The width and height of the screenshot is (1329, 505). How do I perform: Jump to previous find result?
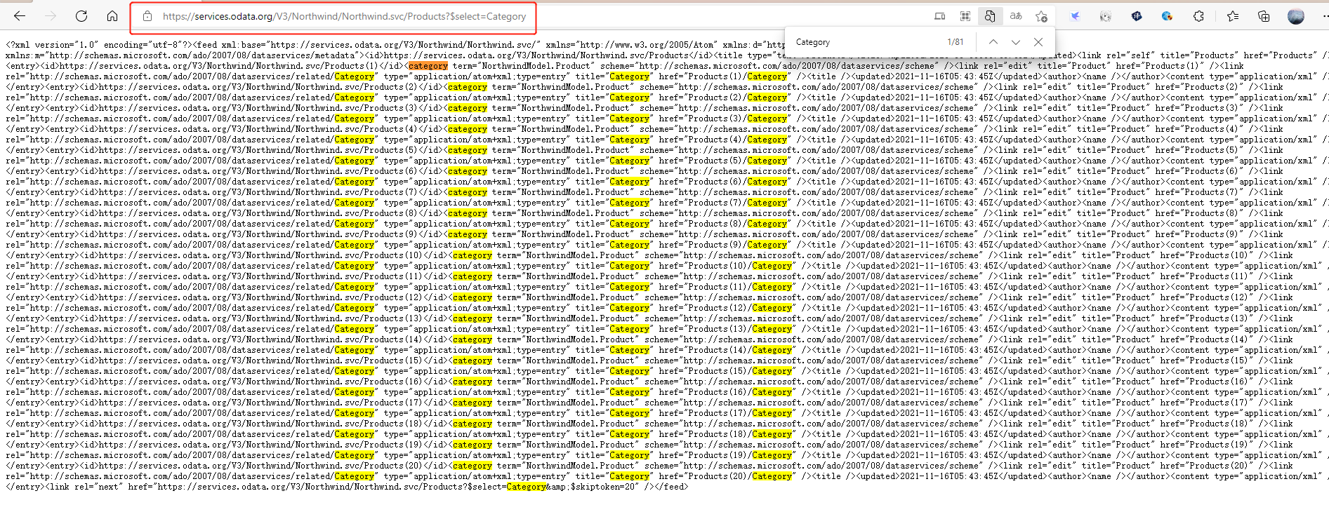tap(993, 42)
